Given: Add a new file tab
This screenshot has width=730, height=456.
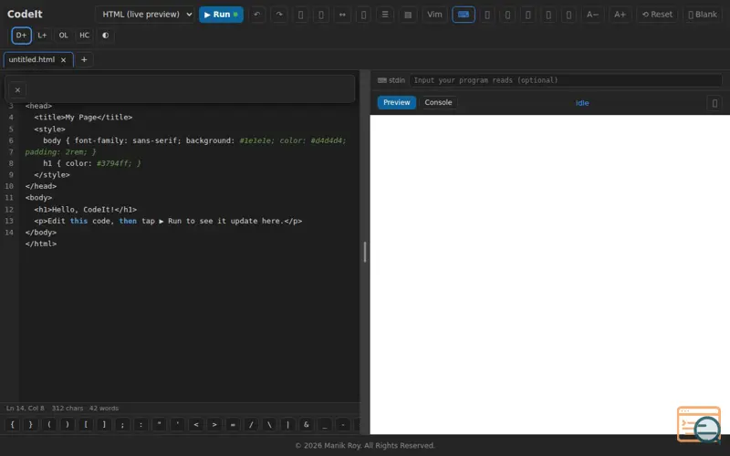Looking at the screenshot, I should point(84,59).
